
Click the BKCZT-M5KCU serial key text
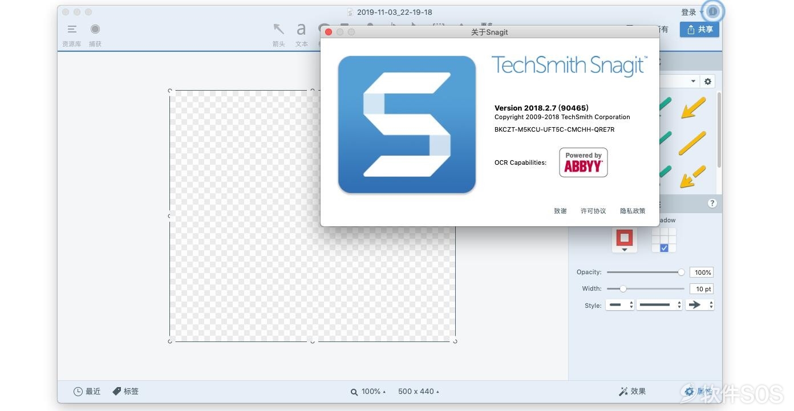point(554,129)
